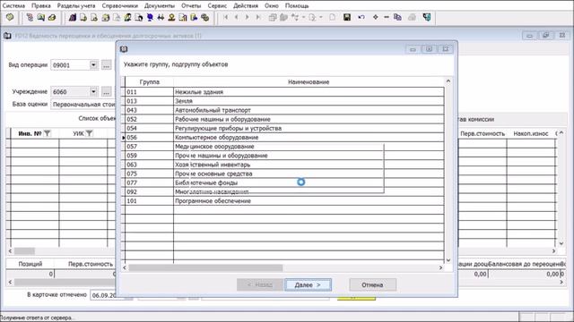This screenshot has width=574, height=322.
Task: Open the Система menu
Action: (13, 6)
